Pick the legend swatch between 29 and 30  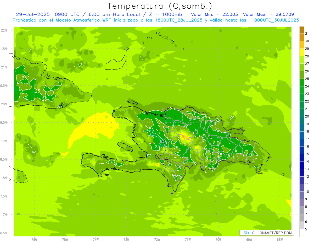tap(302, 45)
